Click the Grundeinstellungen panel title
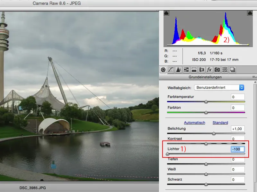 click(x=205, y=77)
